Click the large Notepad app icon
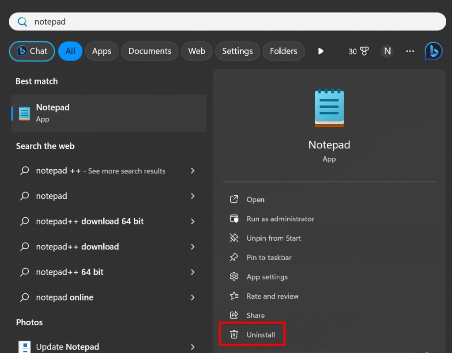Screen dimensions: 452x353 [329, 108]
